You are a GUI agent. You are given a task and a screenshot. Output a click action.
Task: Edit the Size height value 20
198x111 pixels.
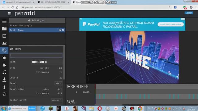pyautogui.click(x=60, y=68)
